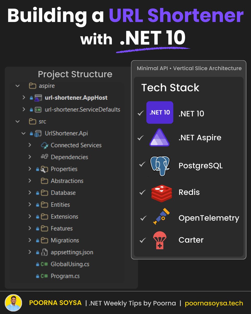Open appsettings.json file name
The image size is (251, 314).
pyautogui.click(x=72, y=253)
